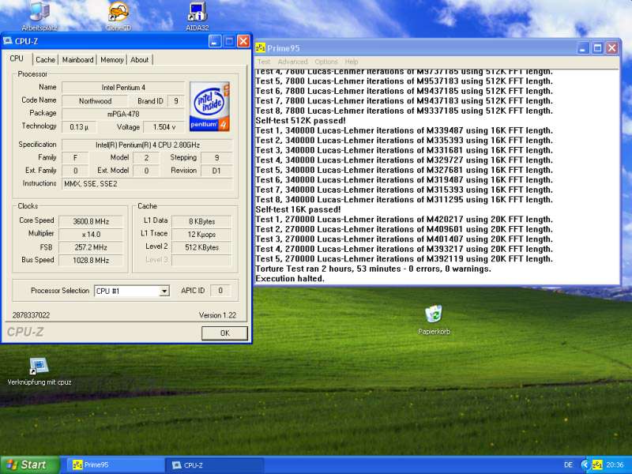Screen dimensions: 632x474
Task: Minimize the CPU-Z window
Action: [214, 41]
